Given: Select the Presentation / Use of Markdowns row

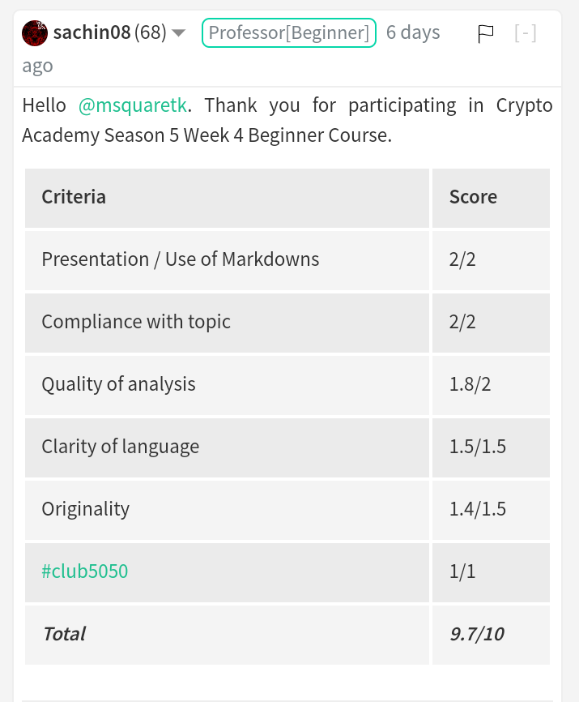Looking at the screenshot, I should pyautogui.click(x=181, y=259).
